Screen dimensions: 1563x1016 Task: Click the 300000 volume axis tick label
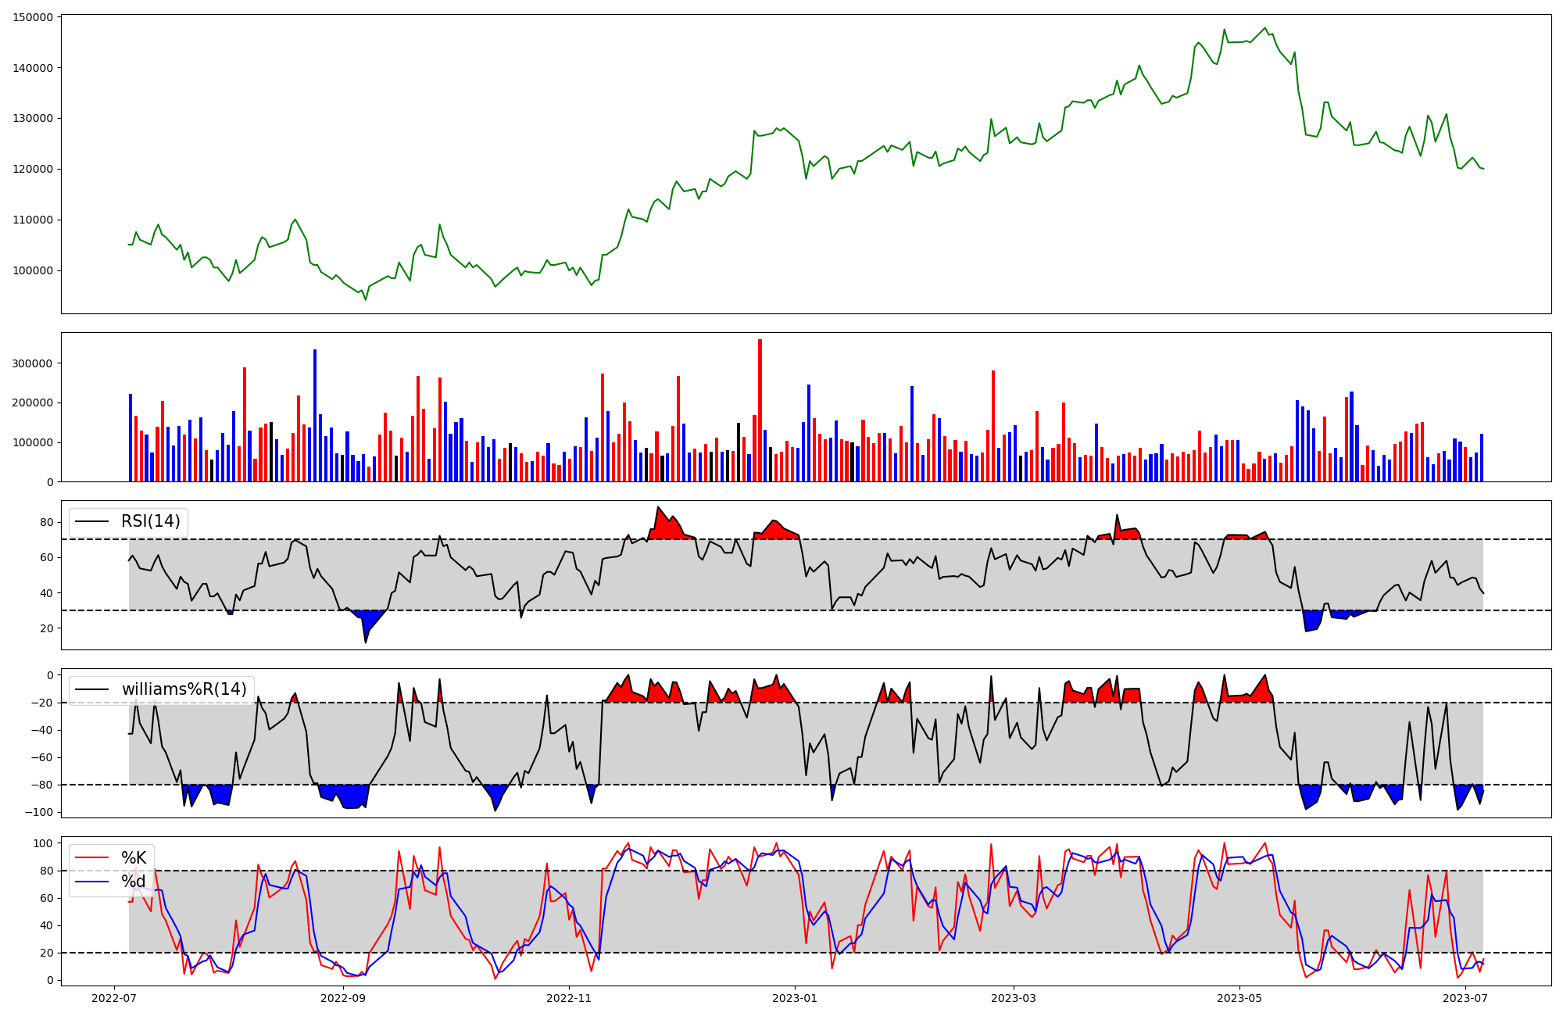33,363
